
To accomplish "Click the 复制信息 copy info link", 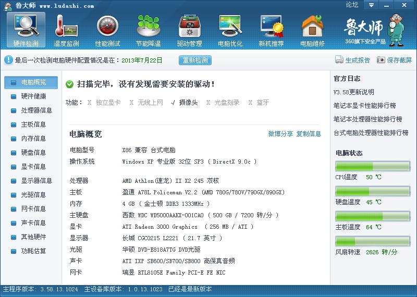I will click(309, 134).
